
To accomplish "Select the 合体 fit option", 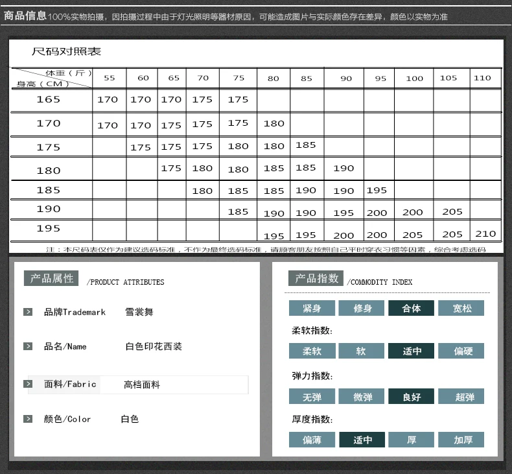I will tap(411, 308).
